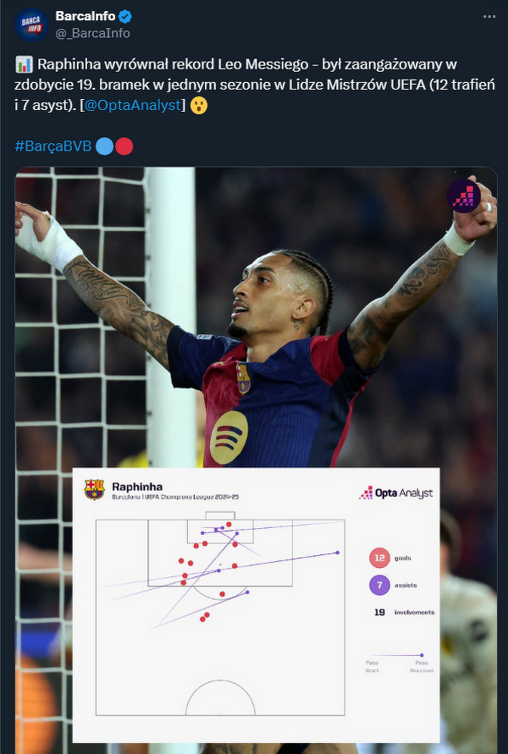Click the bar chart emoji at tweet start
The height and width of the screenshot is (754, 508).
click(x=24, y=64)
